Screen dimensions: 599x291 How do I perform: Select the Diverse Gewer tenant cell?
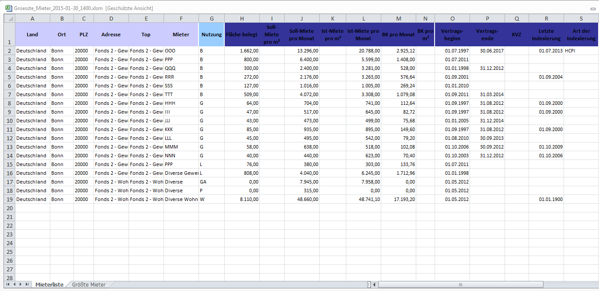click(x=181, y=173)
